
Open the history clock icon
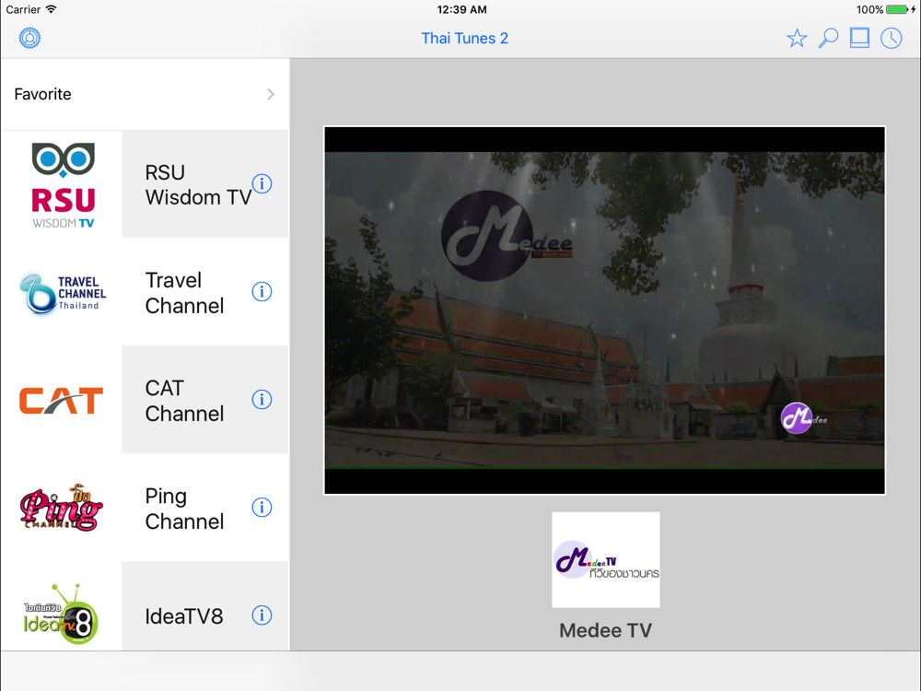click(x=891, y=38)
